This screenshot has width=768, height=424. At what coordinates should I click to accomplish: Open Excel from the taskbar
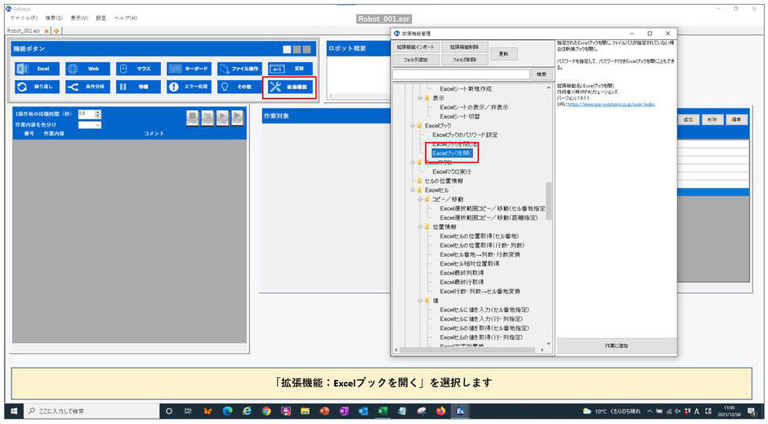click(x=382, y=411)
